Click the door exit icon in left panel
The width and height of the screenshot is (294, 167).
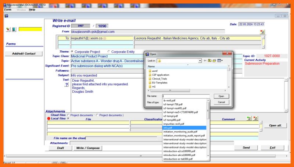click(14, 29)
